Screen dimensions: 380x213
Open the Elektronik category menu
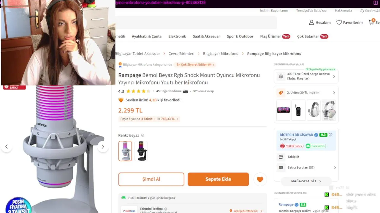[x=177, y=36]
